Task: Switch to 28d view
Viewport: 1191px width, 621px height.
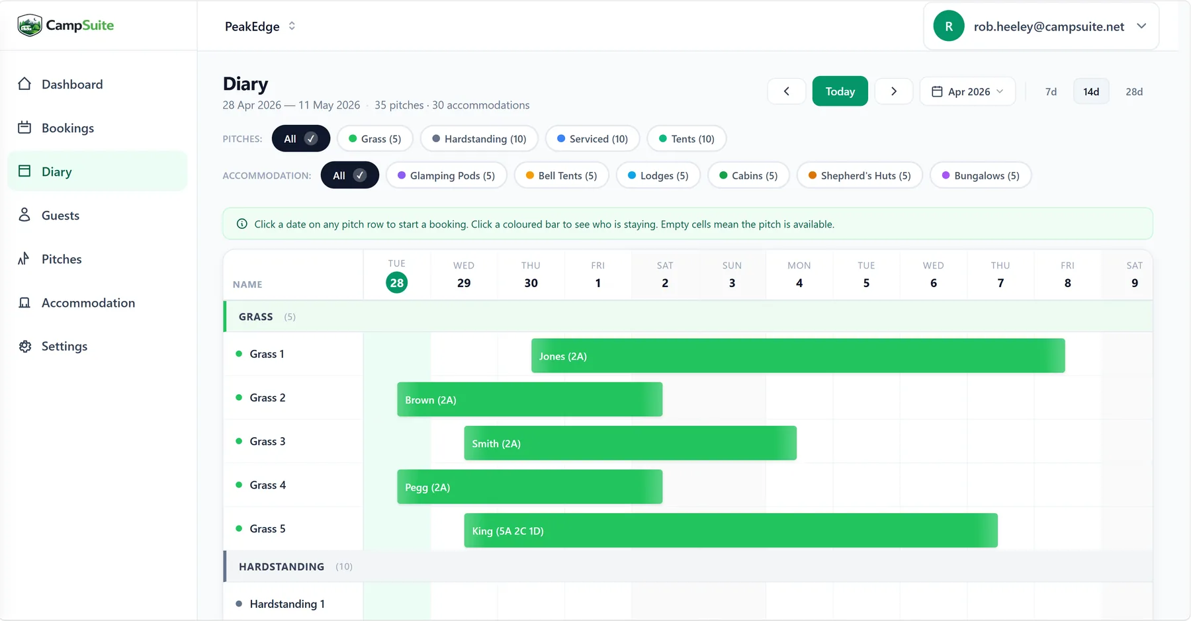Action: click(1134, 91)
